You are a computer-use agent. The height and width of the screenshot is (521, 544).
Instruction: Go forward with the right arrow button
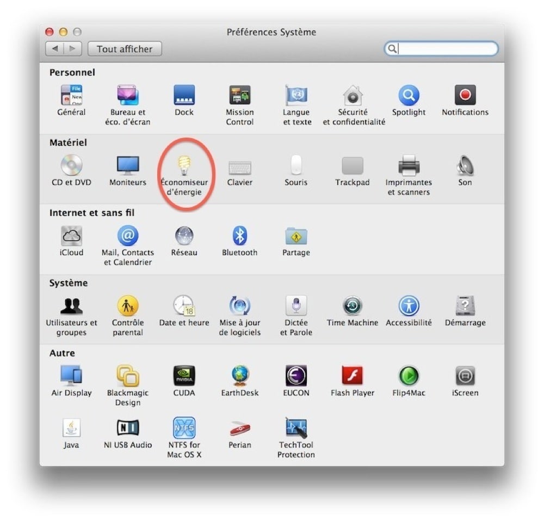tap(73, 49)
